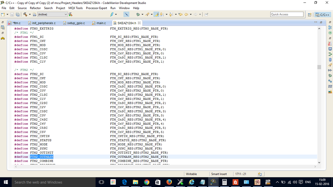Click the Outline view icon in right trim
The height and width of the screenshot is (187, 333).
tap(330, 28)
